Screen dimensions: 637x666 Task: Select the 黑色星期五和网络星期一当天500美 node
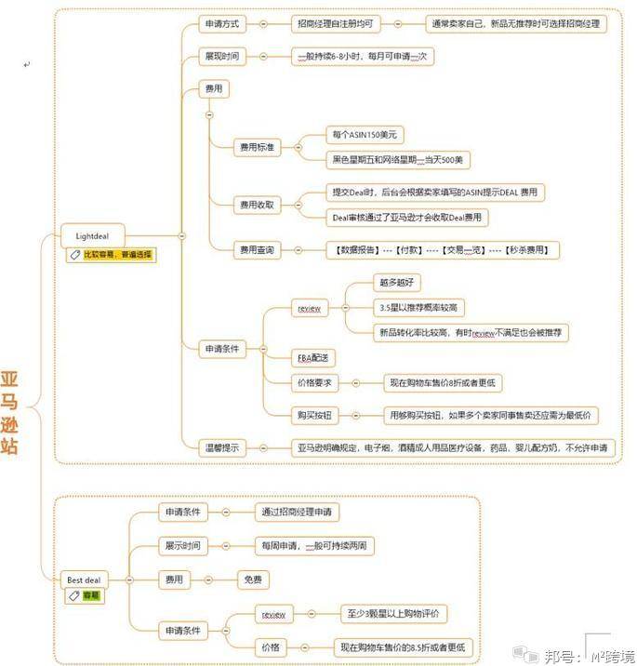(x=398, y=160)
